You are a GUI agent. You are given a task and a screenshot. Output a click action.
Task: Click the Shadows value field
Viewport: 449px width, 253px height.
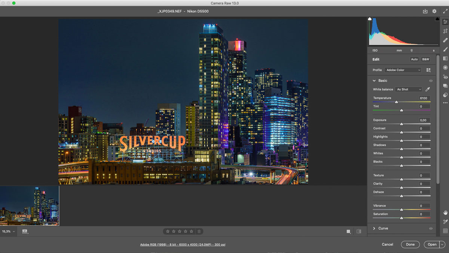(424, 145)
